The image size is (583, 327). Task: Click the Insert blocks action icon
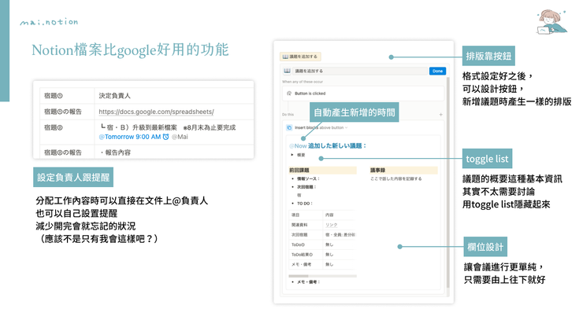click(x=288, y=127)
